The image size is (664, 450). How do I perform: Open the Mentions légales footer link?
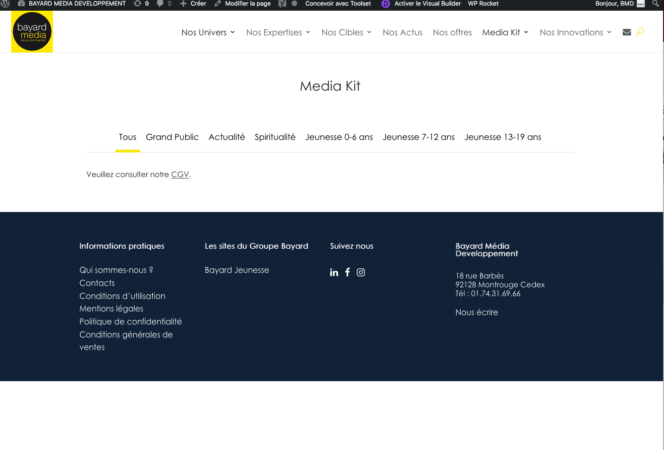(x=111, y=309)
